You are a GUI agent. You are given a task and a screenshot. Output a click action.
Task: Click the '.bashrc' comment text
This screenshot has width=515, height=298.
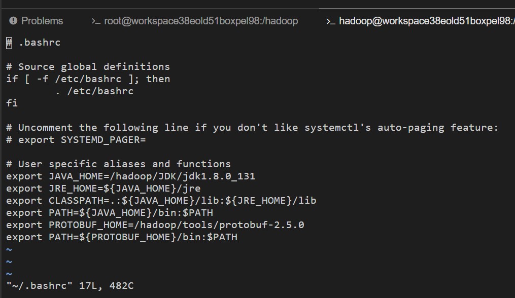click(40, 43)
